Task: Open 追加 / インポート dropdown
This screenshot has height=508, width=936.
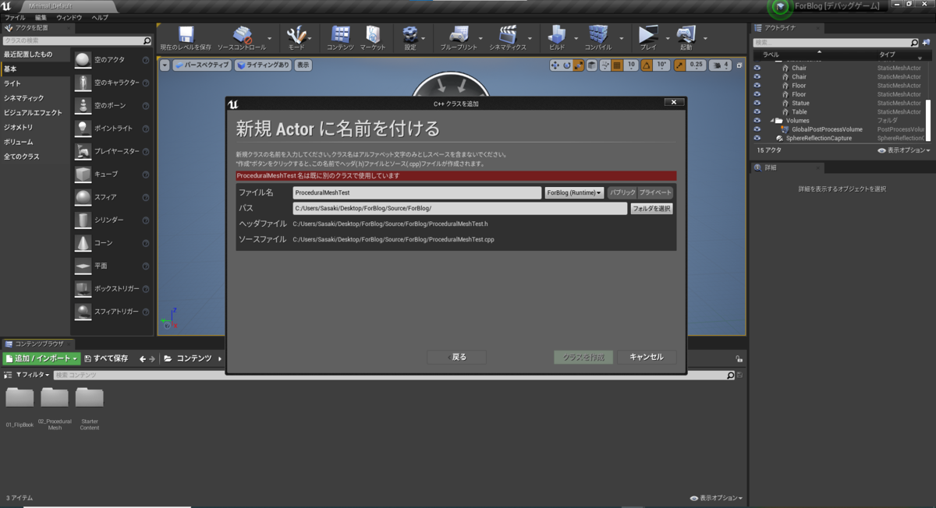Action: point(41,358)
